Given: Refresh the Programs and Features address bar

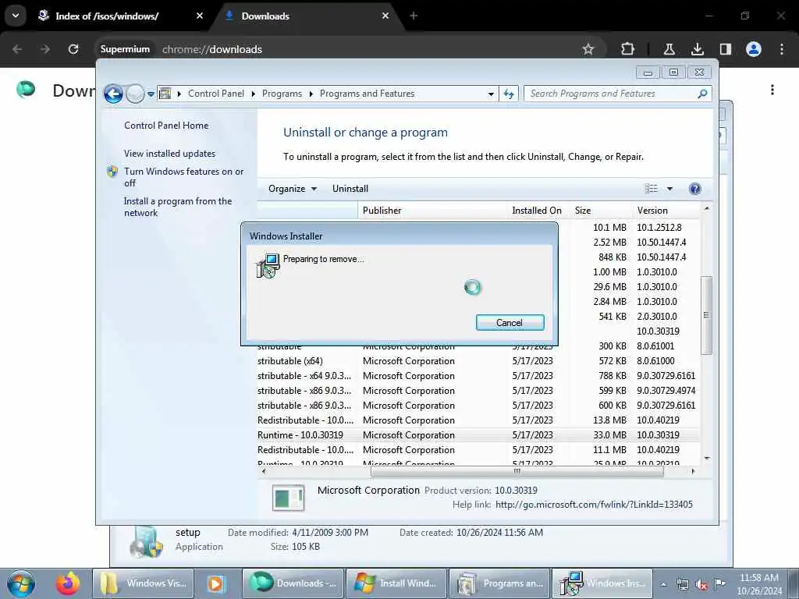Looking at the screenshot, I should tap(509, 94).
